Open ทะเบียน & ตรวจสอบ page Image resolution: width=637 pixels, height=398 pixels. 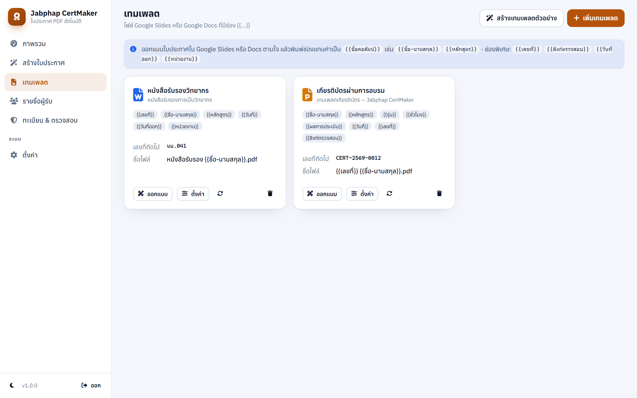[x=55, y=120]
